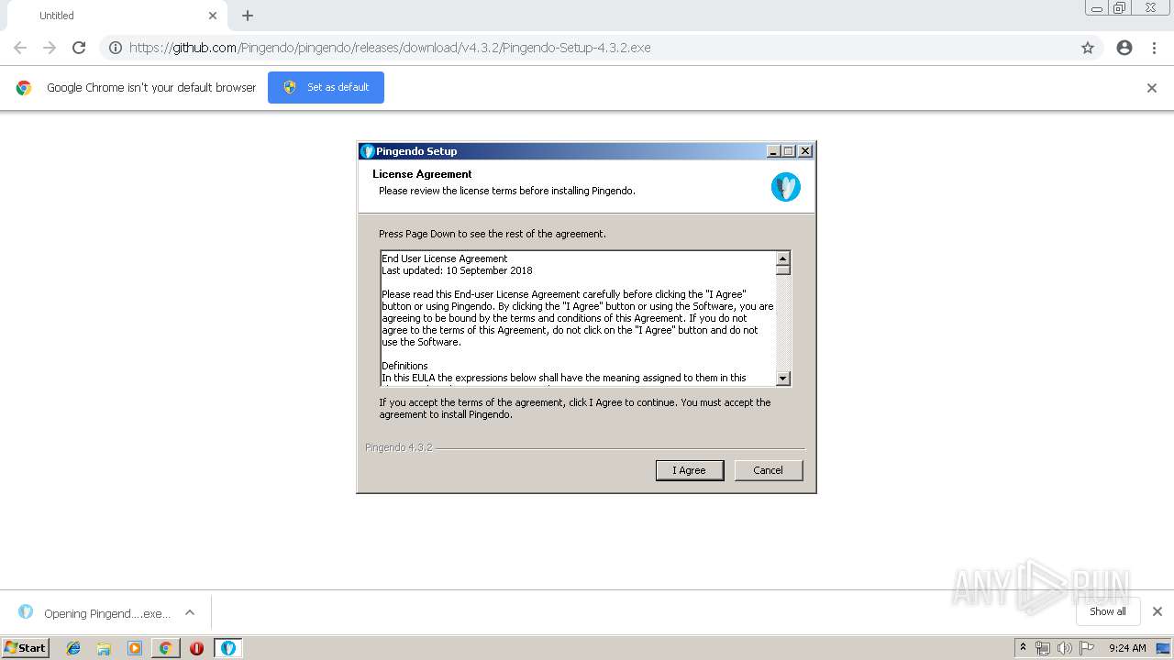Launch Internet Explorer from the taskbar
This screenshot has width=1174, height=660.
73,648
